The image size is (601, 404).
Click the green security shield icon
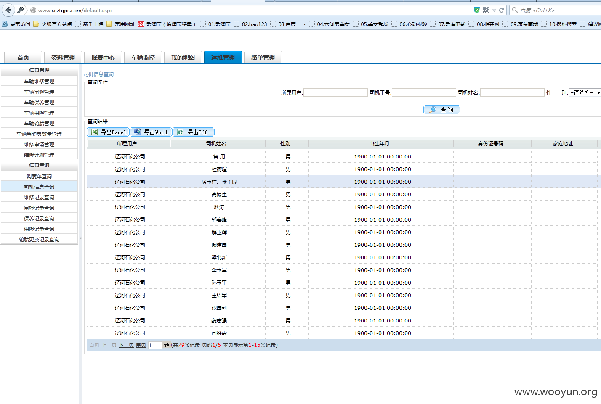click(x=476, y=10)
